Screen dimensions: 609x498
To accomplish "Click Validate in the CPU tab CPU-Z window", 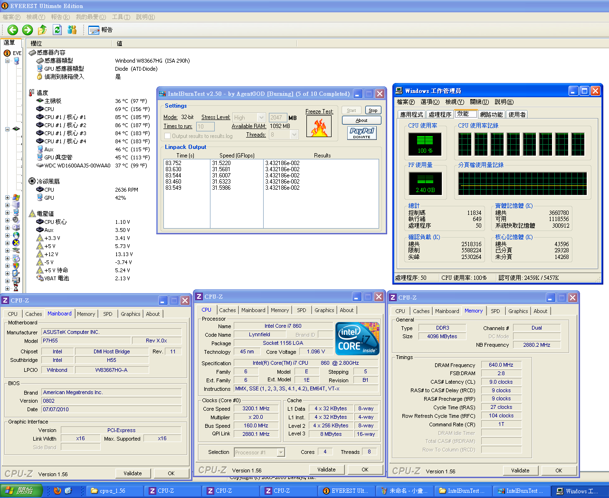I will point(326,470).
